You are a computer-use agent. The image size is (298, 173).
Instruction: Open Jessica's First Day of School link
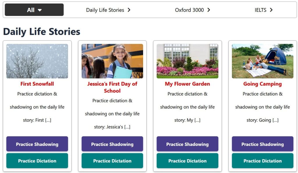(112, 87)
